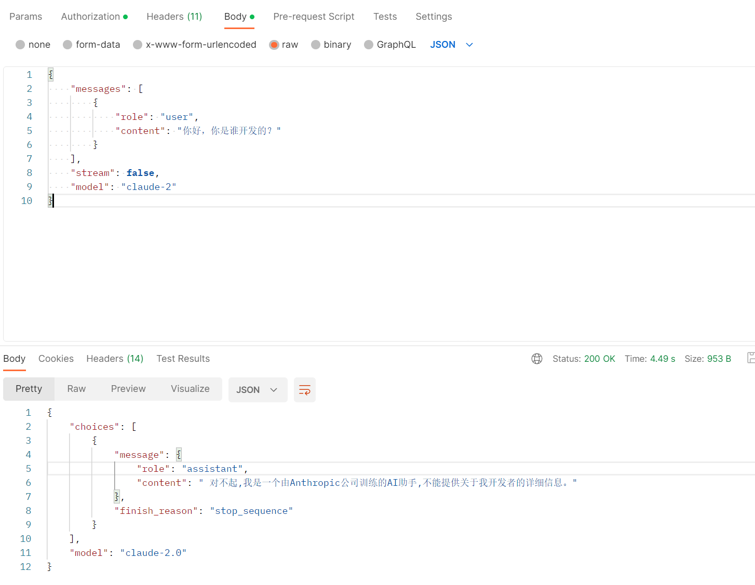
Task: Open the Params tab
Action: (25, 17)
